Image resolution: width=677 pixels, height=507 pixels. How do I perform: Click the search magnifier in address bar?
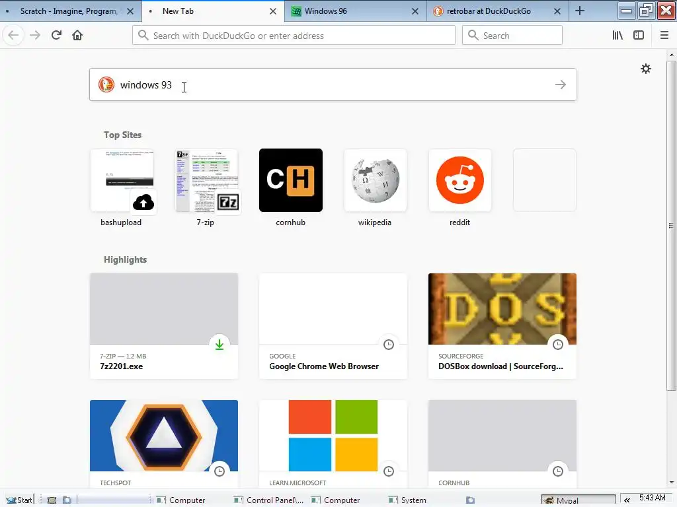[143, 36]
